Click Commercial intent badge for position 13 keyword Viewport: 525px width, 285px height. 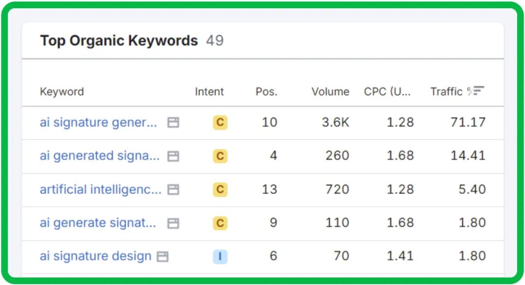(220, 189)
